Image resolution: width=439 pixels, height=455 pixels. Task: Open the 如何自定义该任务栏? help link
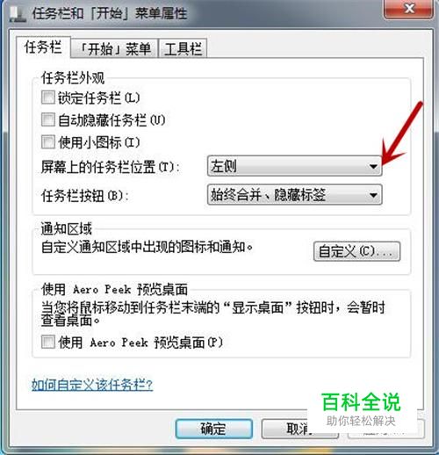tap(92, 385)
